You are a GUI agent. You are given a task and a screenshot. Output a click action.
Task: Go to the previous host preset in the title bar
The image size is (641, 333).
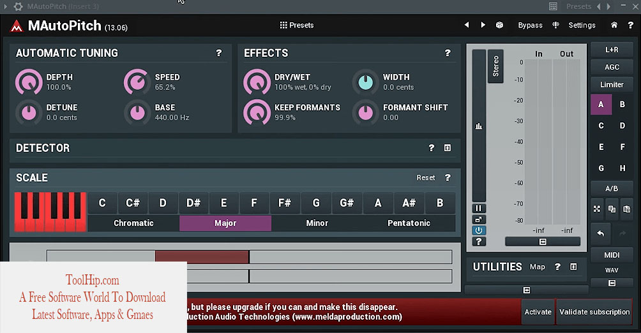tap(599, 6)
